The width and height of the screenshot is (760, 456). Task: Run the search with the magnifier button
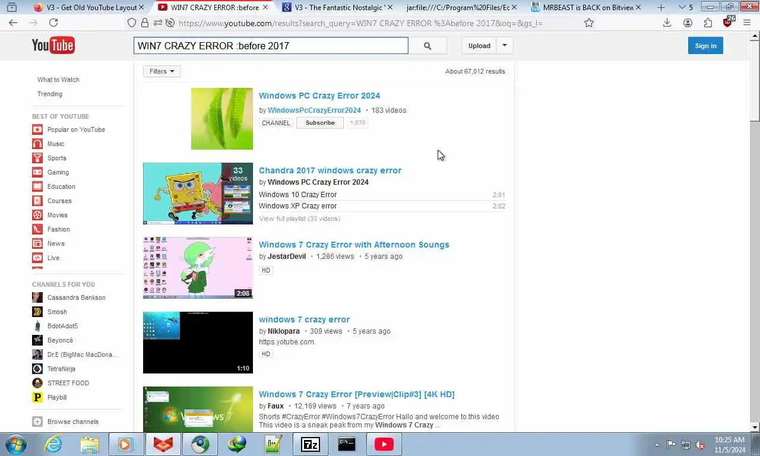click(x=427, y=46)
